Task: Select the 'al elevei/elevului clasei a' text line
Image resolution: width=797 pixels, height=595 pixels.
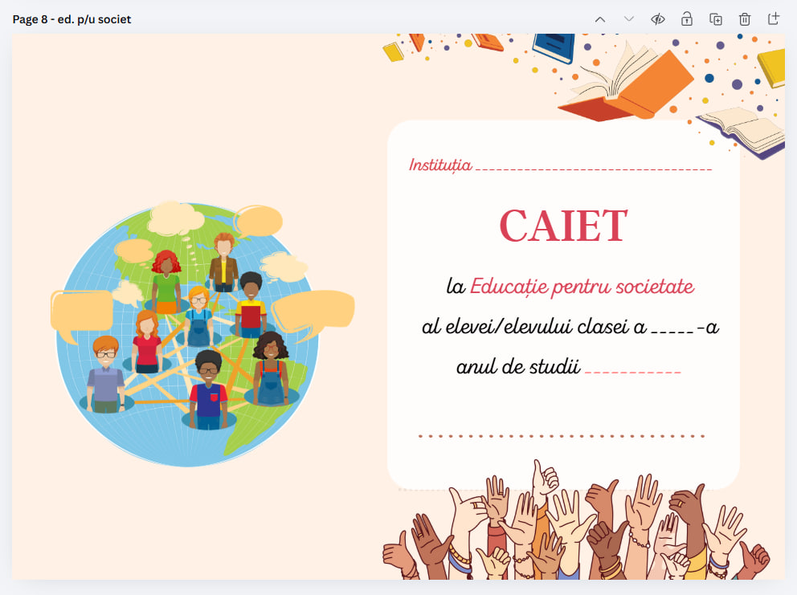Action: [x=534, y=328]
